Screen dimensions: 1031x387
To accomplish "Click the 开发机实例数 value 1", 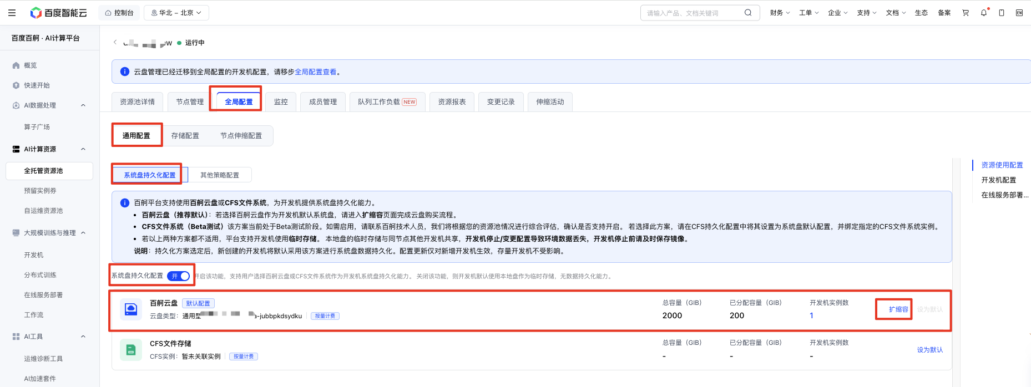I will point(811,315).
